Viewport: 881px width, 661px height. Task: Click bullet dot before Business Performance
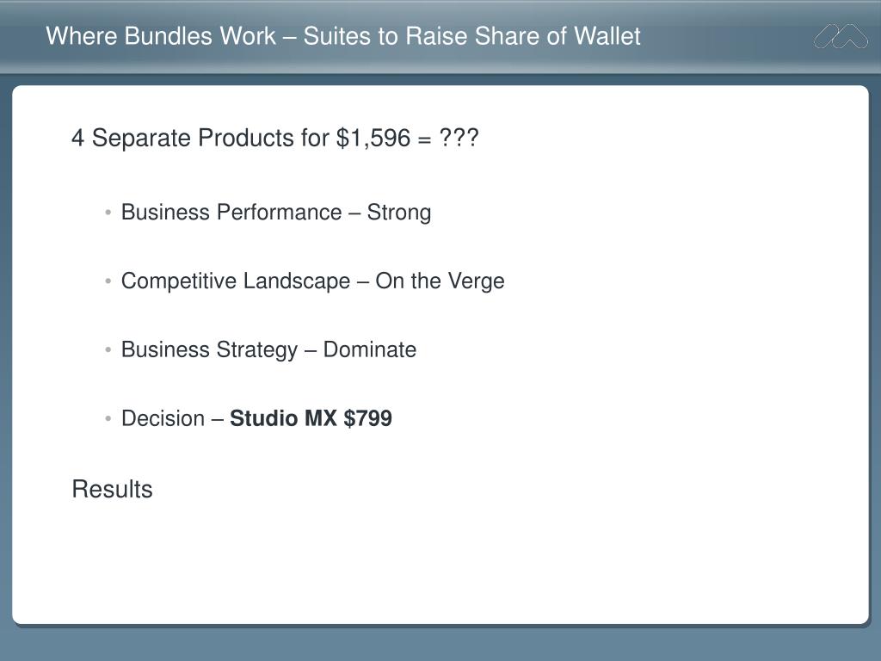click(108, 213)
